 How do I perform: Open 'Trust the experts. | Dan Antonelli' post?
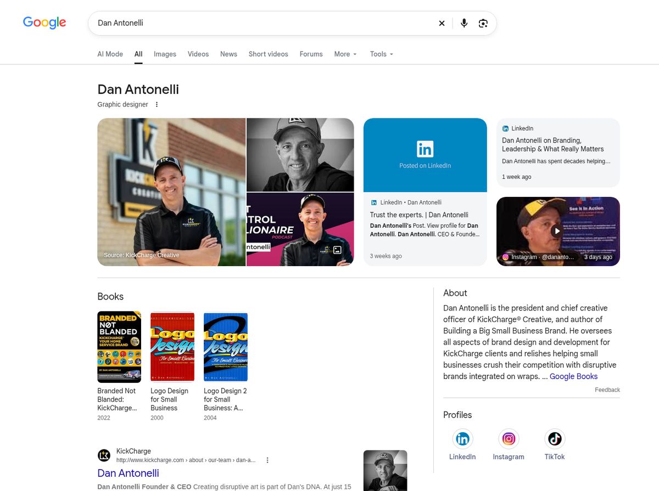(x=419, y=215)
